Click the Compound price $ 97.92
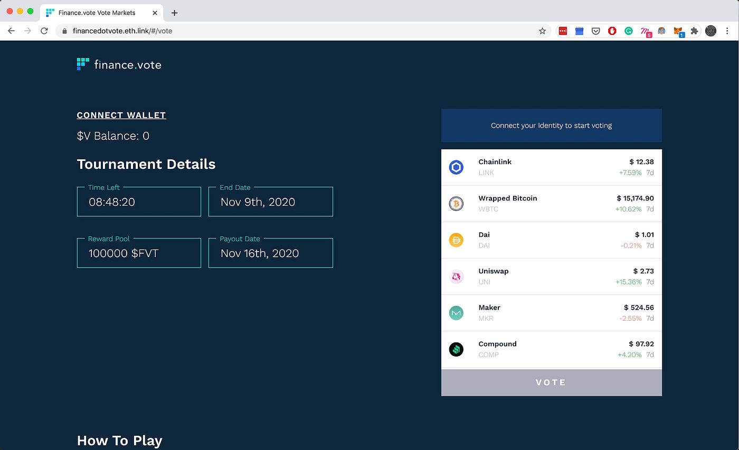The width and height of the screenshot is (739, 450). 640,344
